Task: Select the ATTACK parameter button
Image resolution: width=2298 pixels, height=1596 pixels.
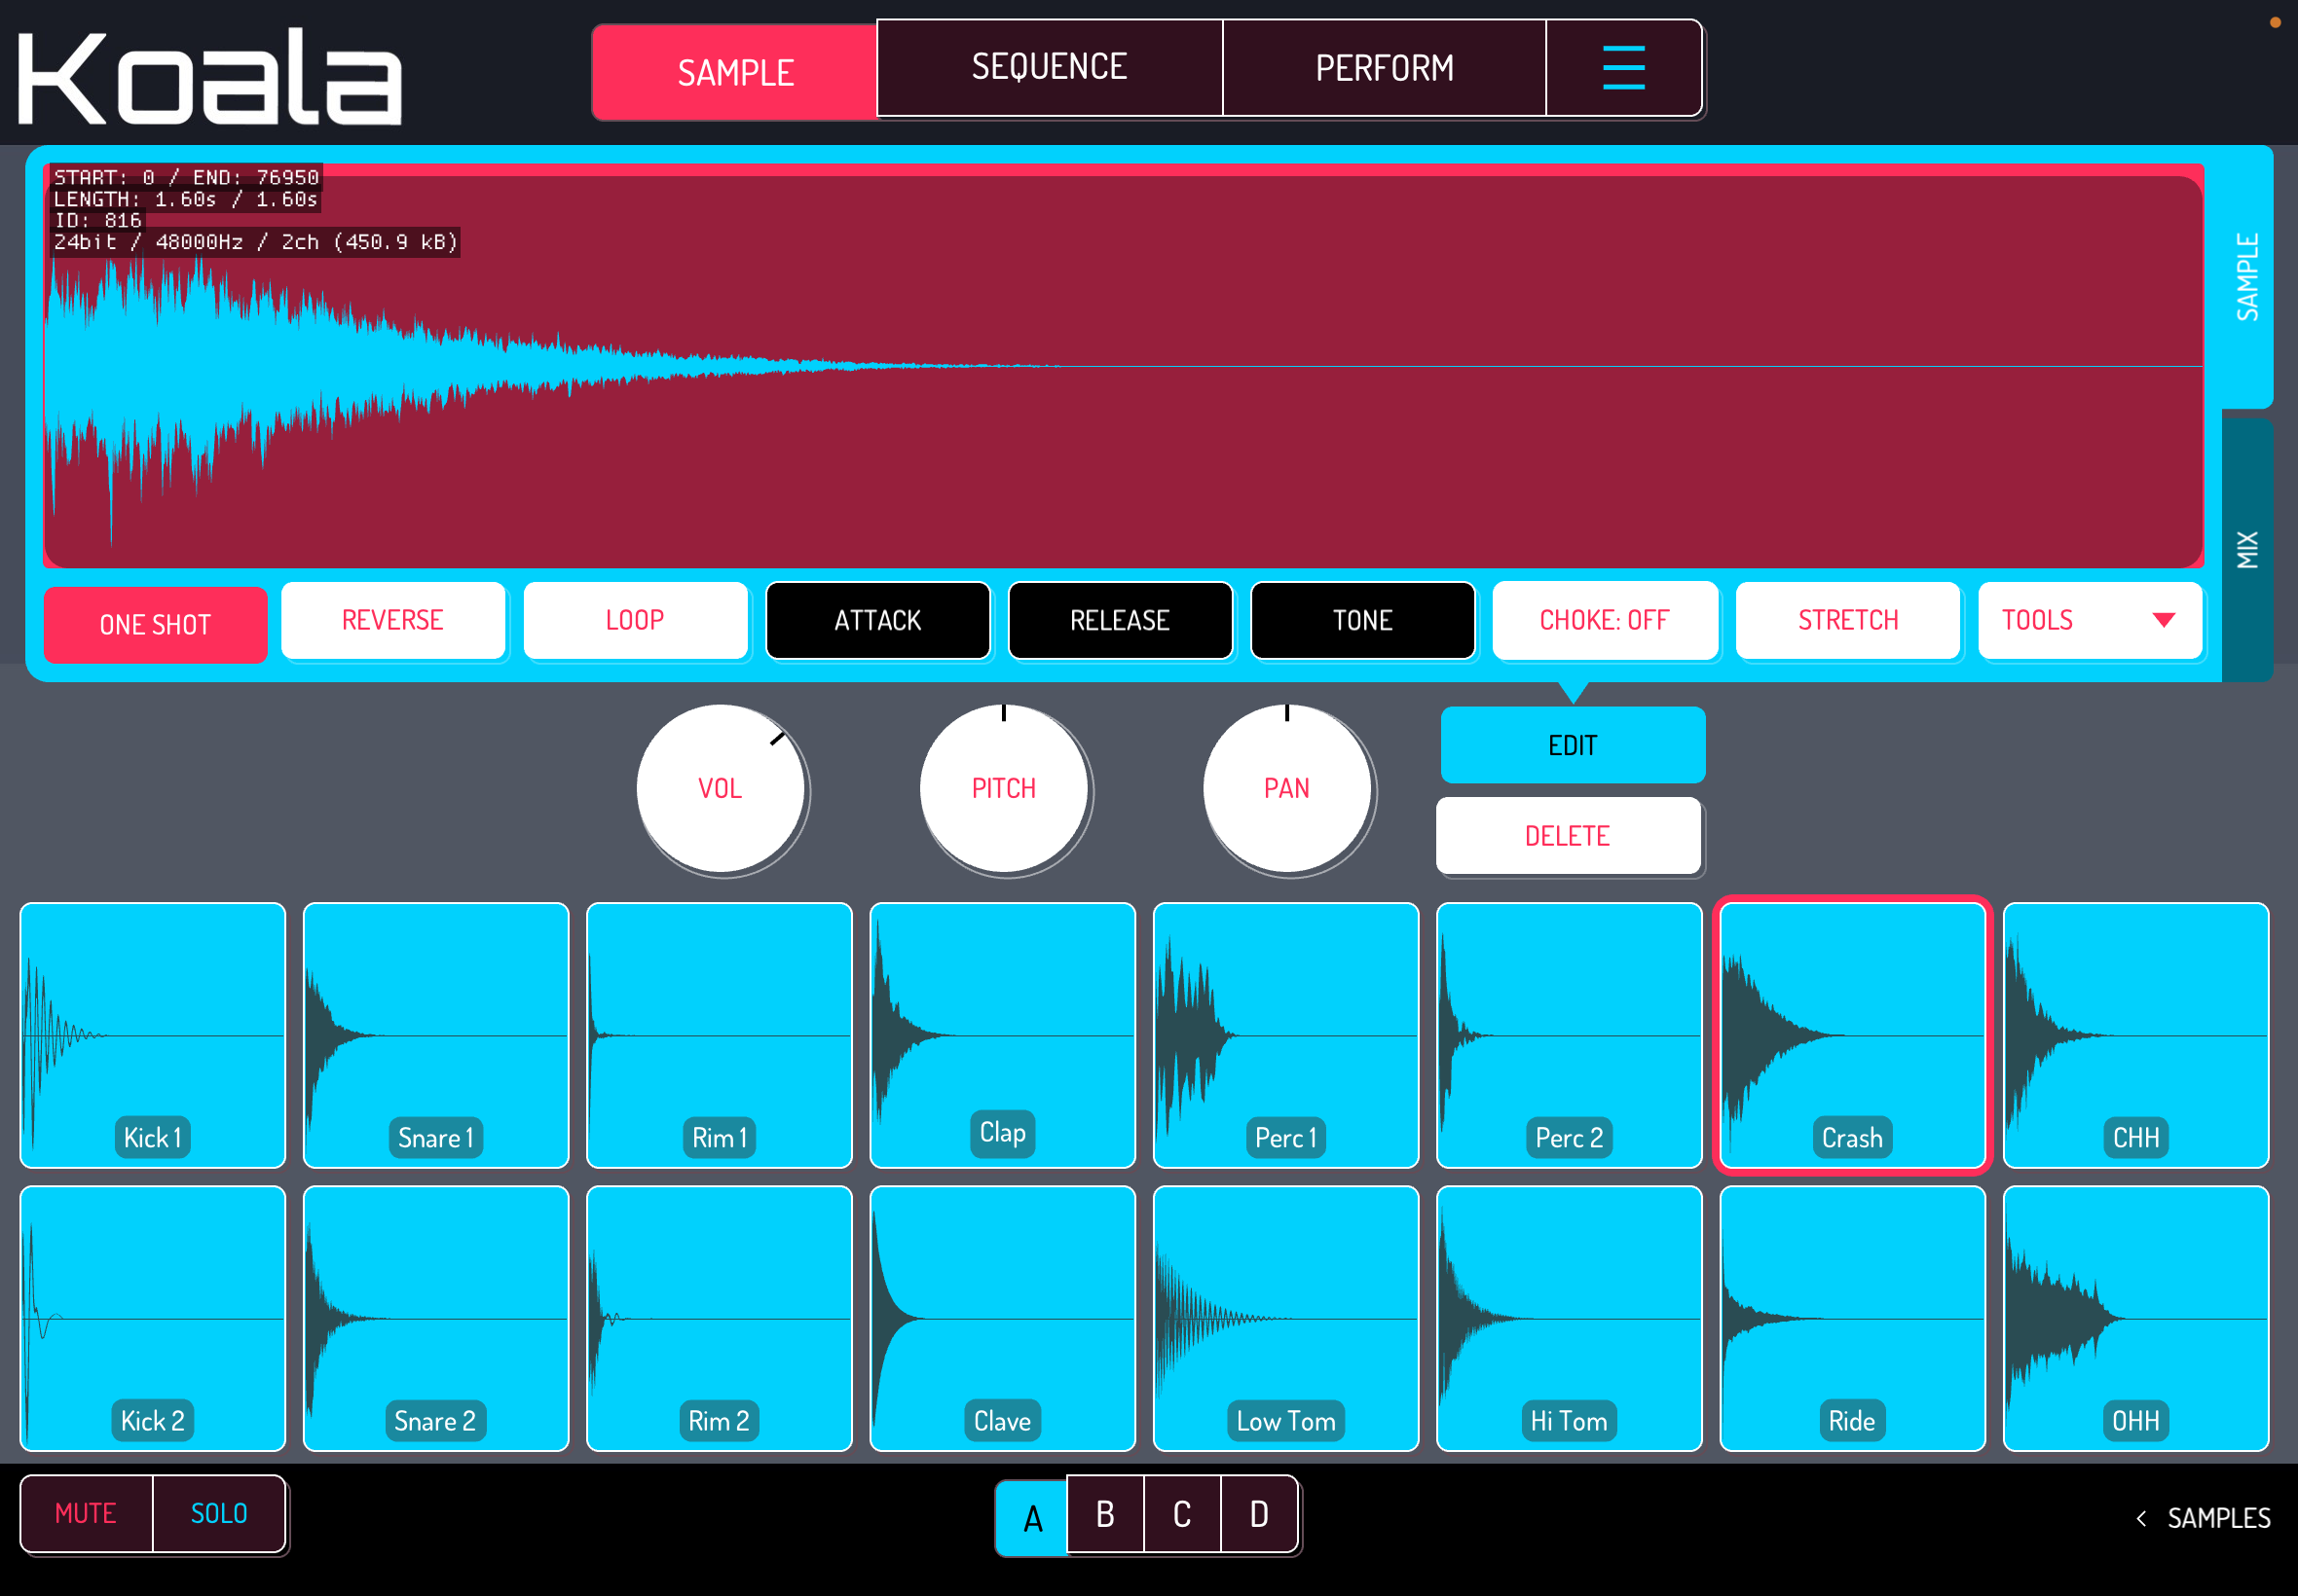Action: [878, 620]
